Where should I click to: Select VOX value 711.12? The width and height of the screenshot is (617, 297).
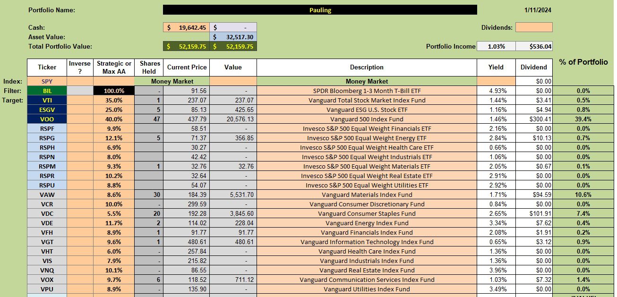tap(233, 280)
